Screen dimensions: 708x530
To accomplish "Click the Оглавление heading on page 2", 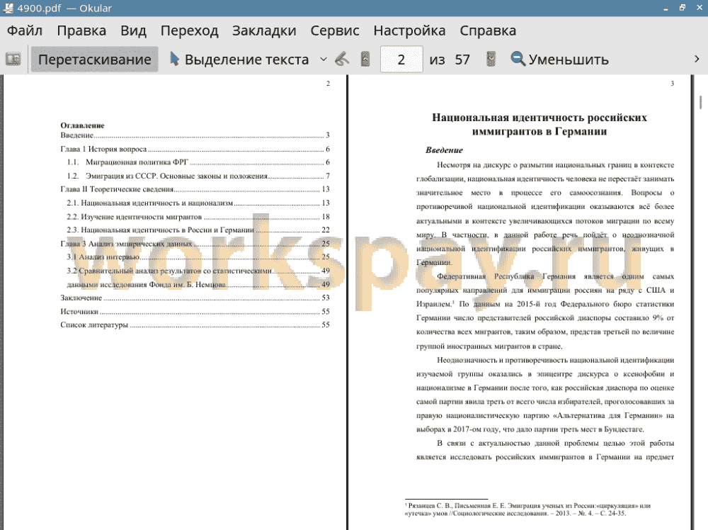I will click(83, 125).
